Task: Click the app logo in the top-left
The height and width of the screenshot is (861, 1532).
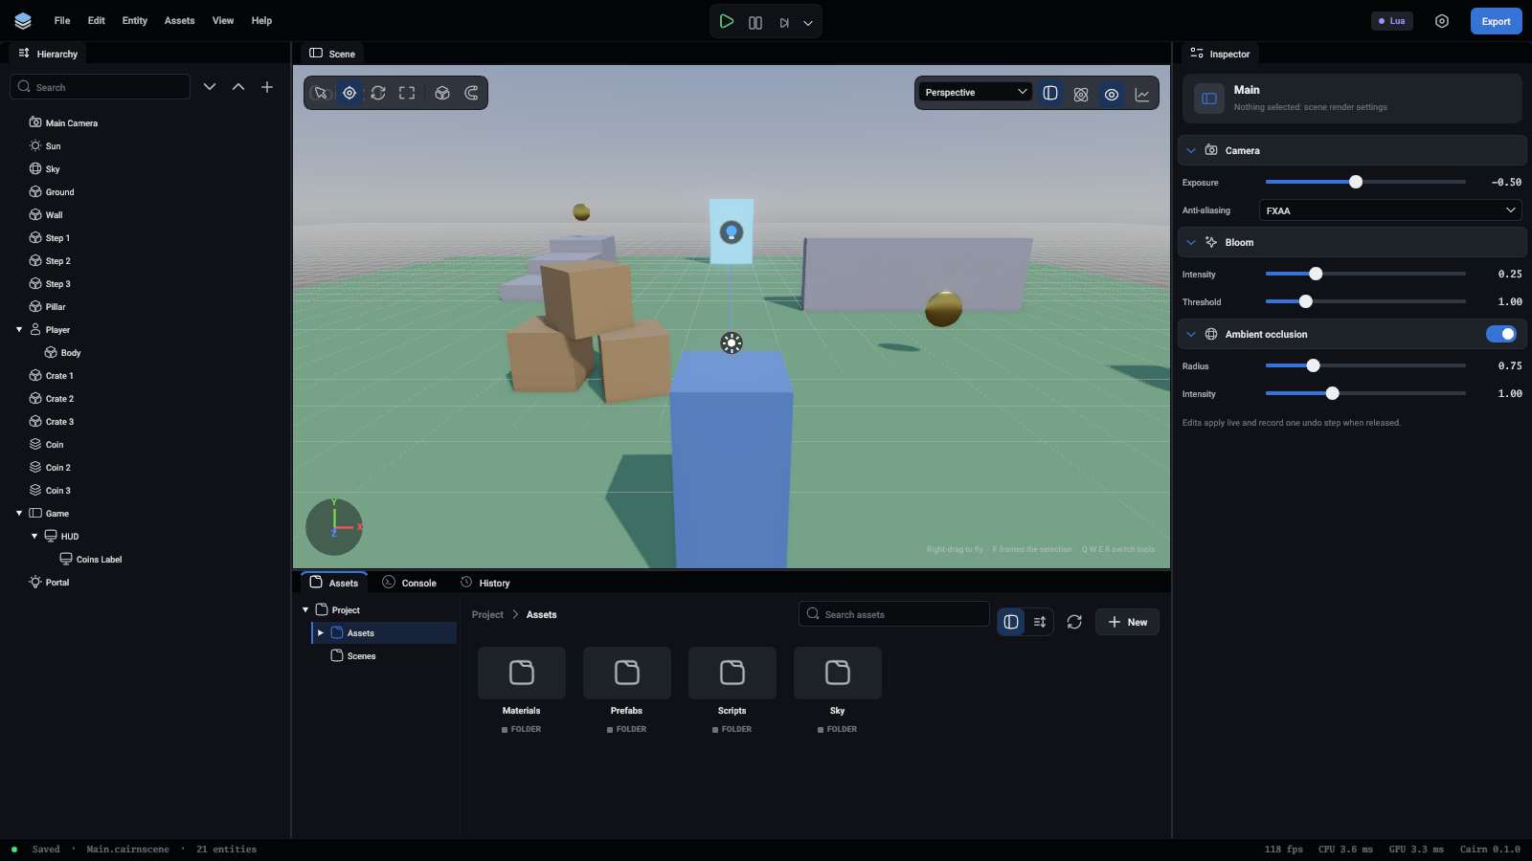Action: coord(23,21)
